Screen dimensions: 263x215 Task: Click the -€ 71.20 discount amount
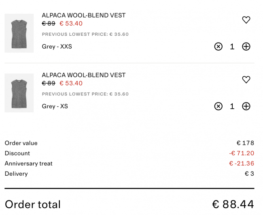242,153
